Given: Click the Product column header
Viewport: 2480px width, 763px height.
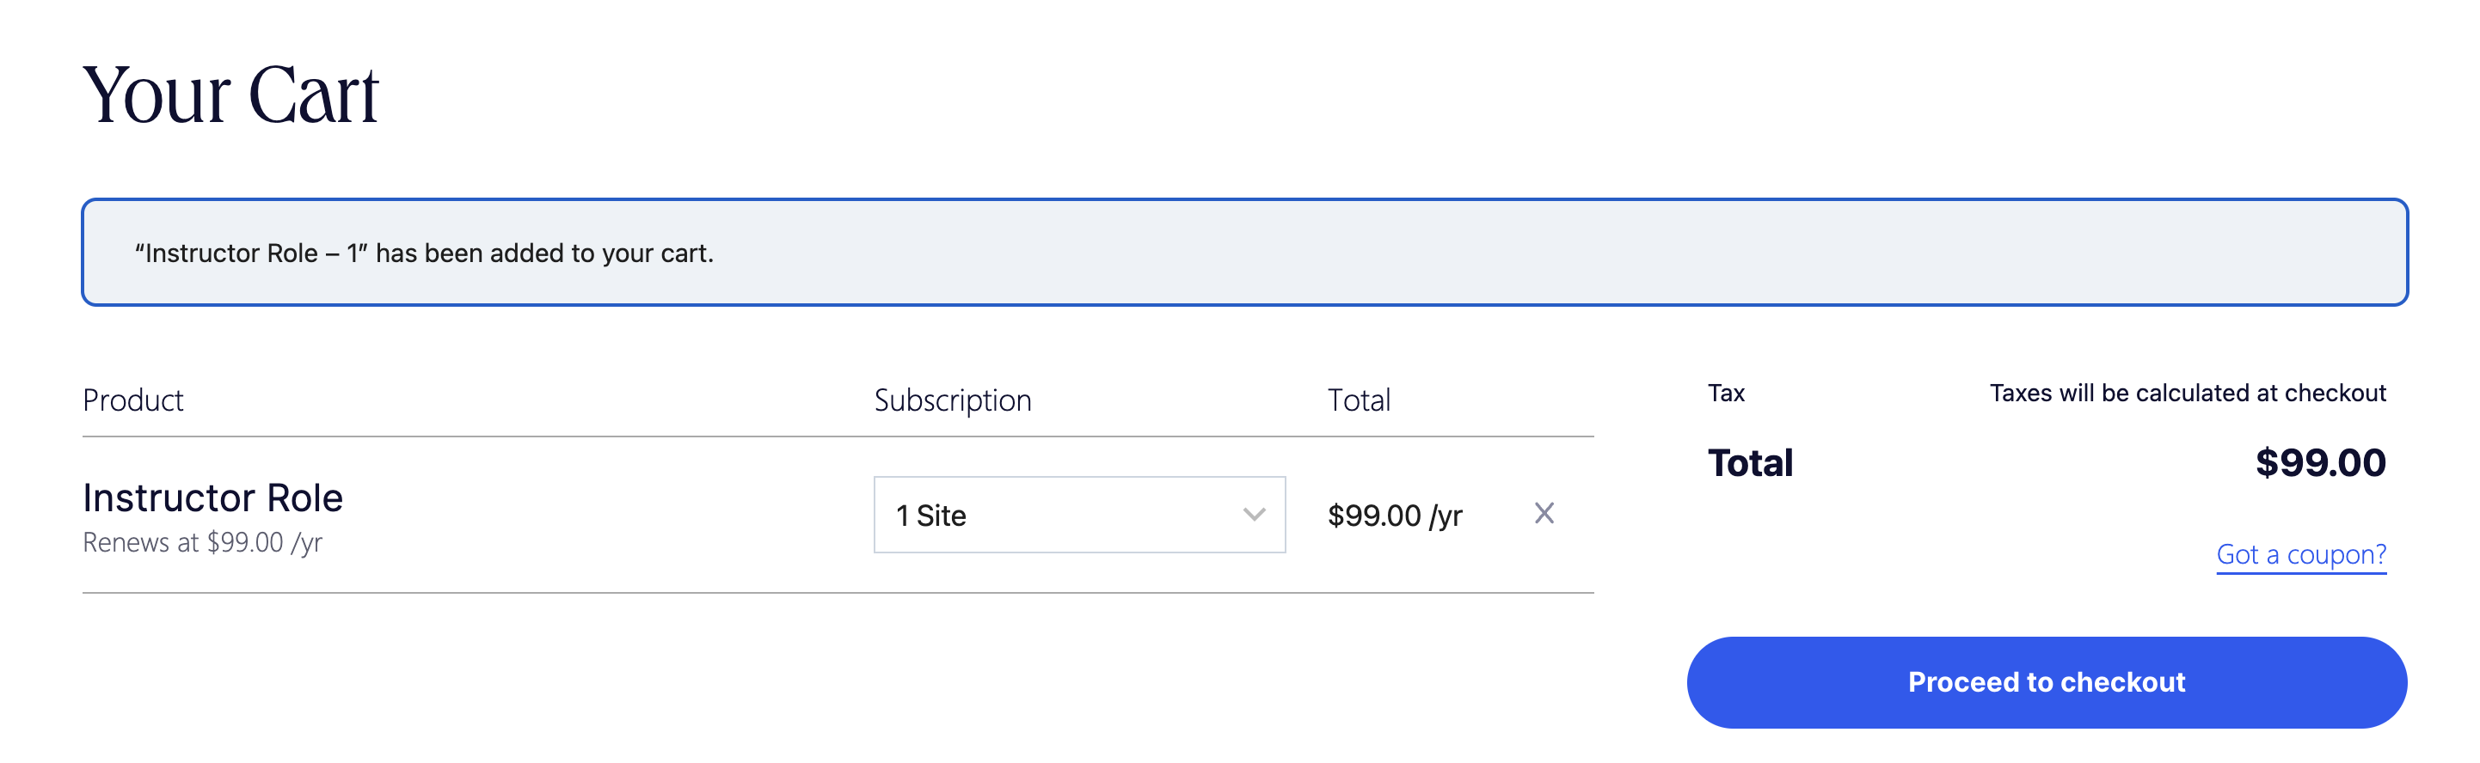Looking at the screenshot, I should point(132,400).
